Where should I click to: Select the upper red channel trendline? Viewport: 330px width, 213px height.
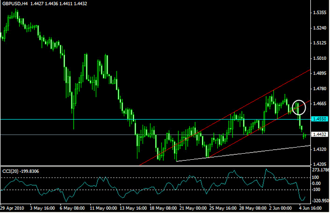225,117
